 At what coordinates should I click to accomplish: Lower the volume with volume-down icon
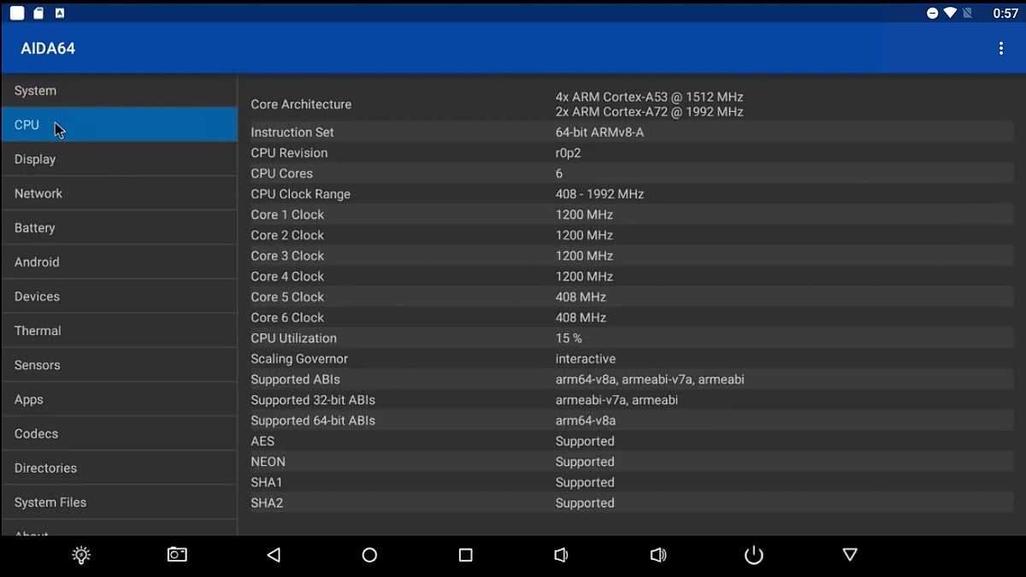562,555
